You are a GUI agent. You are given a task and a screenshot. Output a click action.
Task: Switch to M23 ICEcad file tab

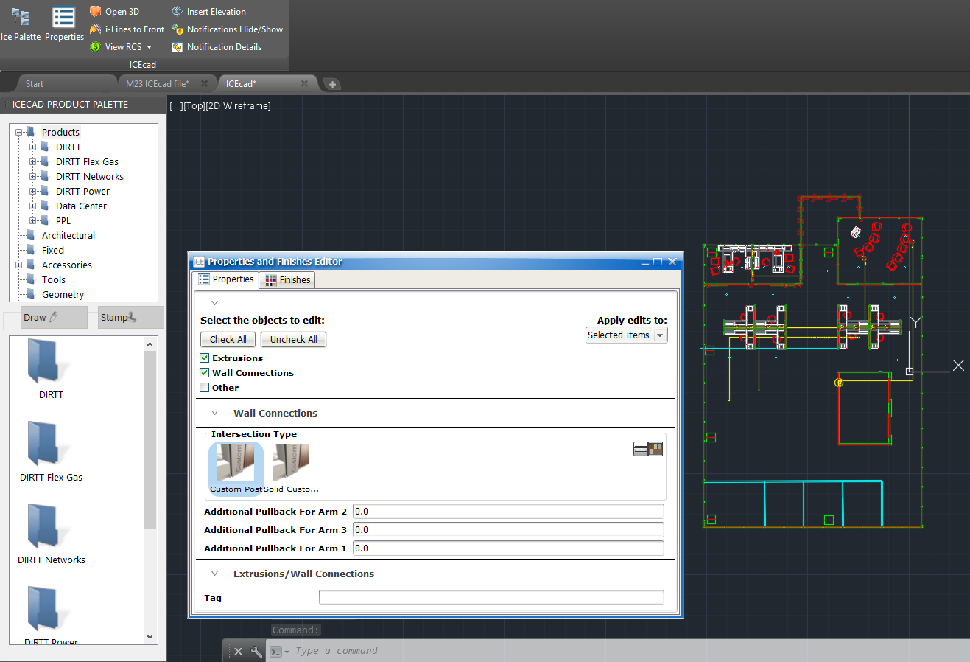(x=158, y=84)
